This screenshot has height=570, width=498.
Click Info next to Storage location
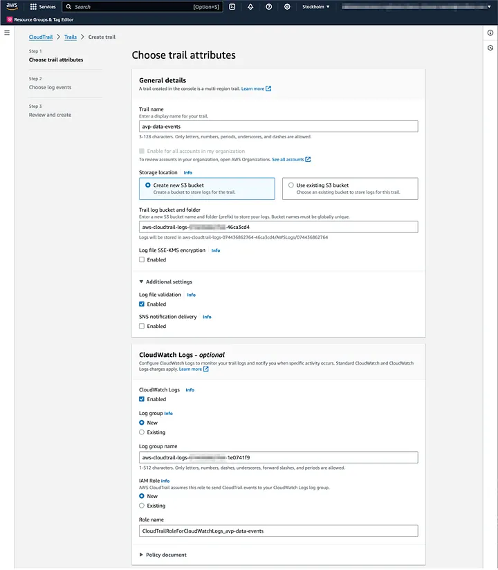188,172
